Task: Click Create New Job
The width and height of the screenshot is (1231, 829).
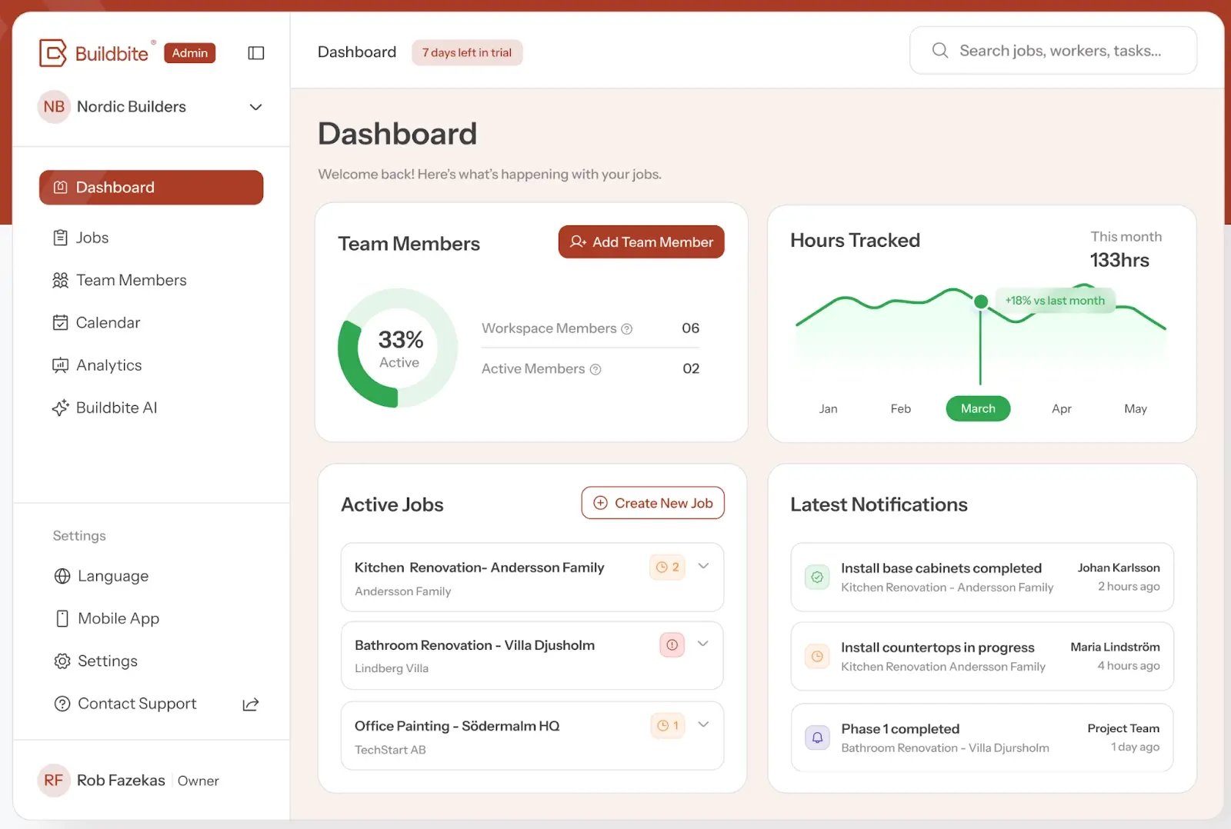Action: tap(652, 502)
